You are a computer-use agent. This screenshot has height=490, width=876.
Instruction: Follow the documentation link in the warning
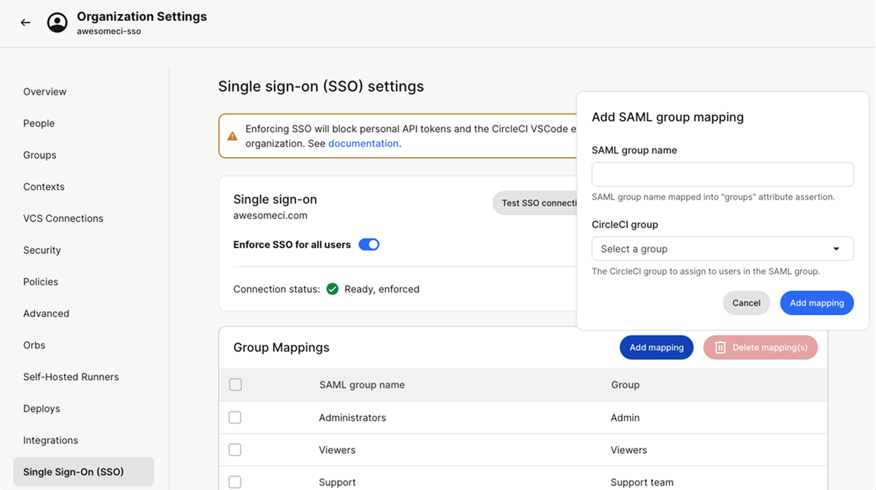coord(363,144)
